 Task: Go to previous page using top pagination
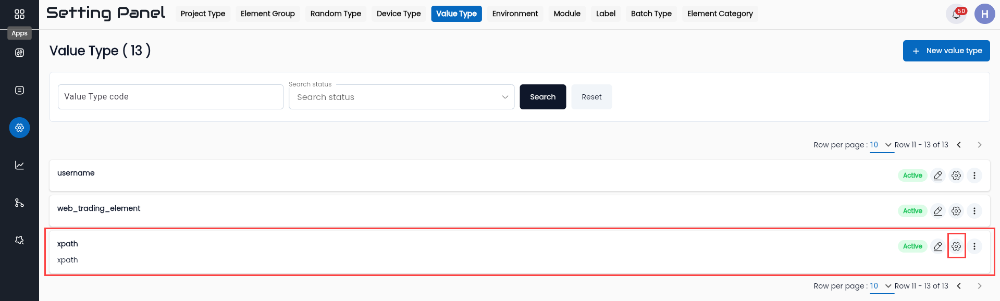pos(959,145)
